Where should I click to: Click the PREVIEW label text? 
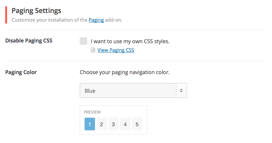click(92, 112)
